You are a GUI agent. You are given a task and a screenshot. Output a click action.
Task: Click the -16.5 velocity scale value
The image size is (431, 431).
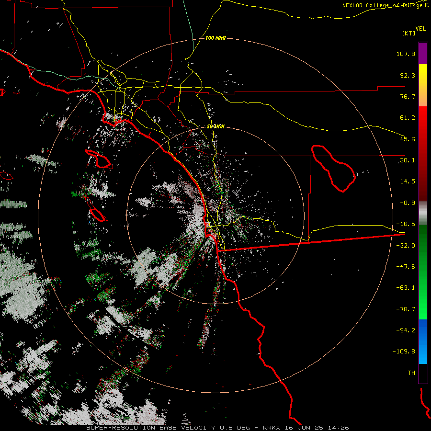pos(406,224)
